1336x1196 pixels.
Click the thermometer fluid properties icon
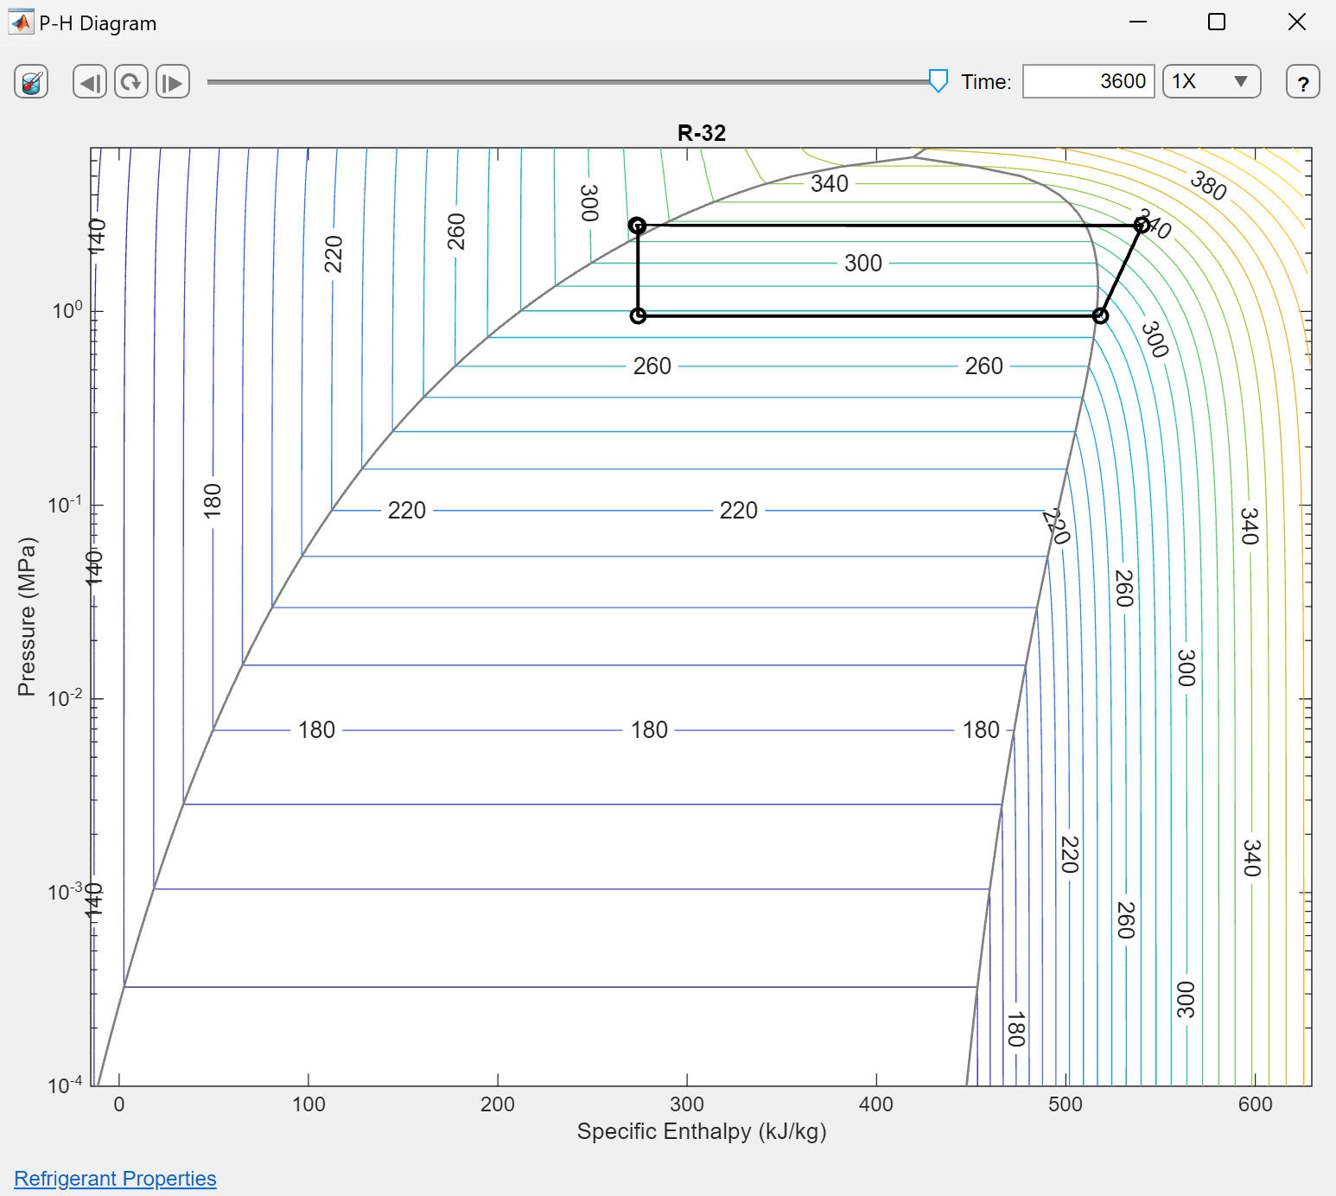click(31, 82)
